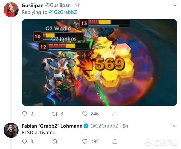The width and height of the screenshot is (181, 149).
Task: Open Gusiiipan's profile avatar
Action: click(x=11, y=10)
